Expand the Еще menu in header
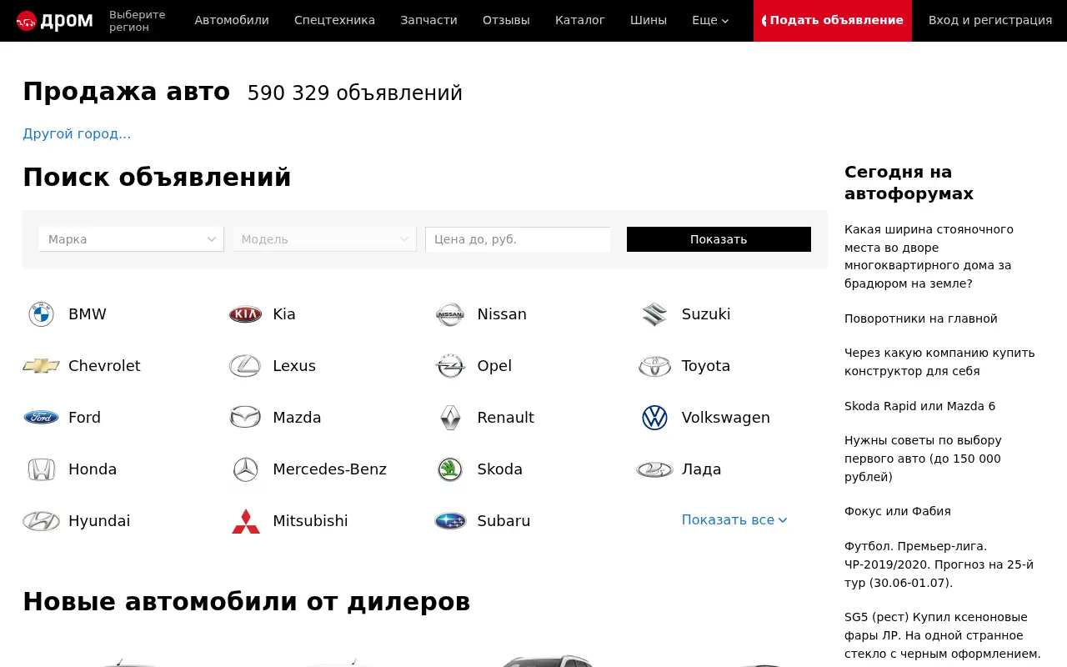Viewport: 1067px width, 667px height. point(710,21)
